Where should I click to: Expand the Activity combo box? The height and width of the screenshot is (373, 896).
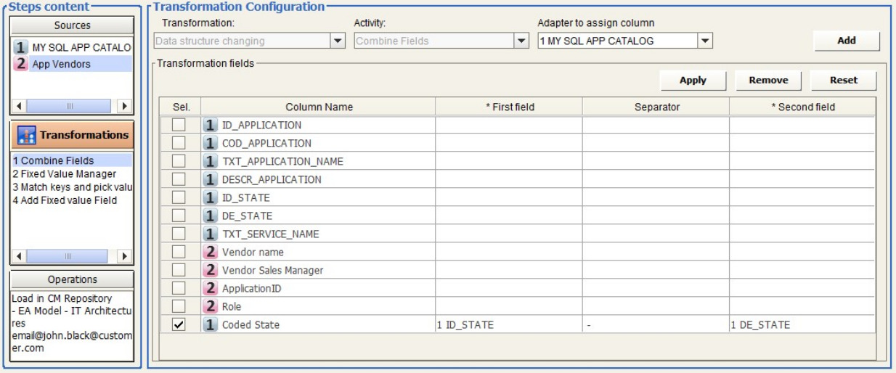521,41
